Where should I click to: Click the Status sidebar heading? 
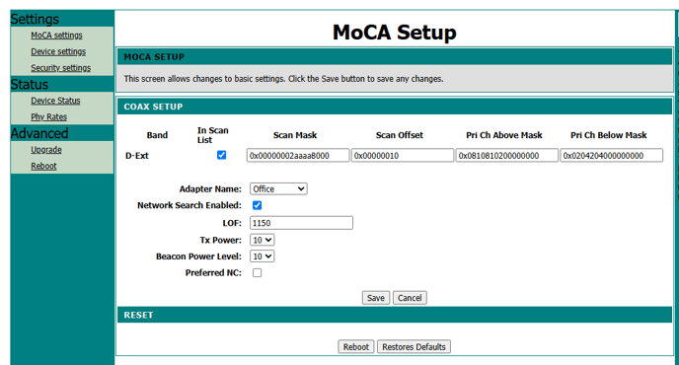pos(30,84)
